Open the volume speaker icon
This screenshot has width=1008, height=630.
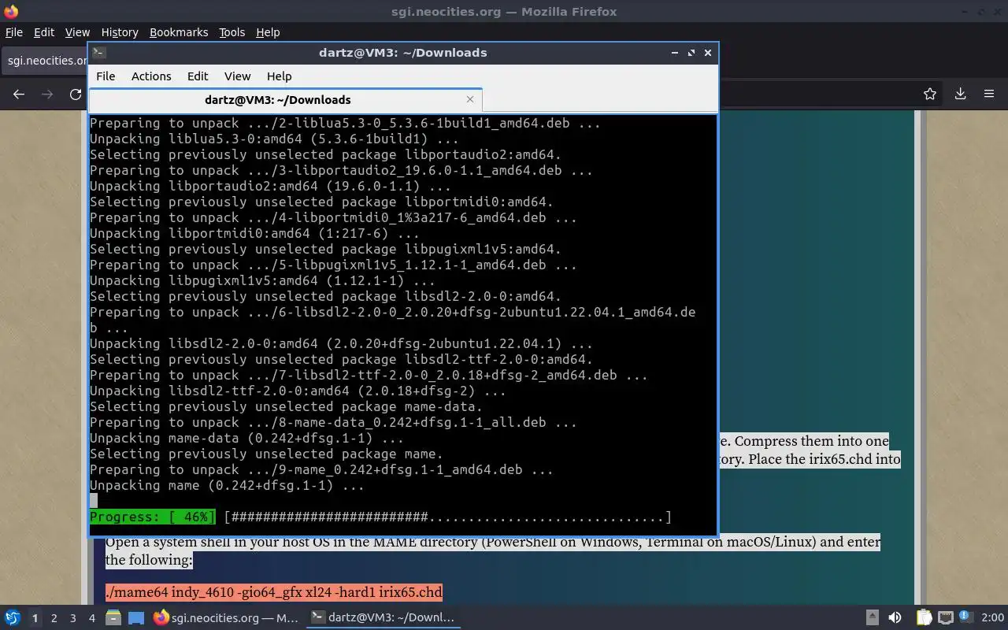click(x=895, y=618)
